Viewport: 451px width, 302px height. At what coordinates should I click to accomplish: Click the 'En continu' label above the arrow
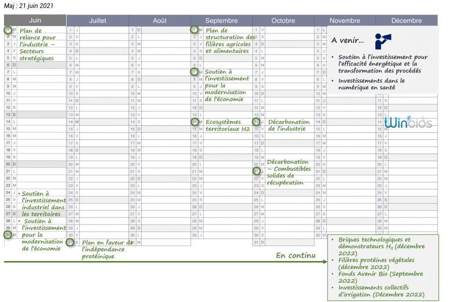(x=296, y=255)
